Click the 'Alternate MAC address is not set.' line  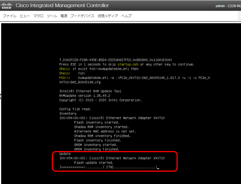[105, 131]
